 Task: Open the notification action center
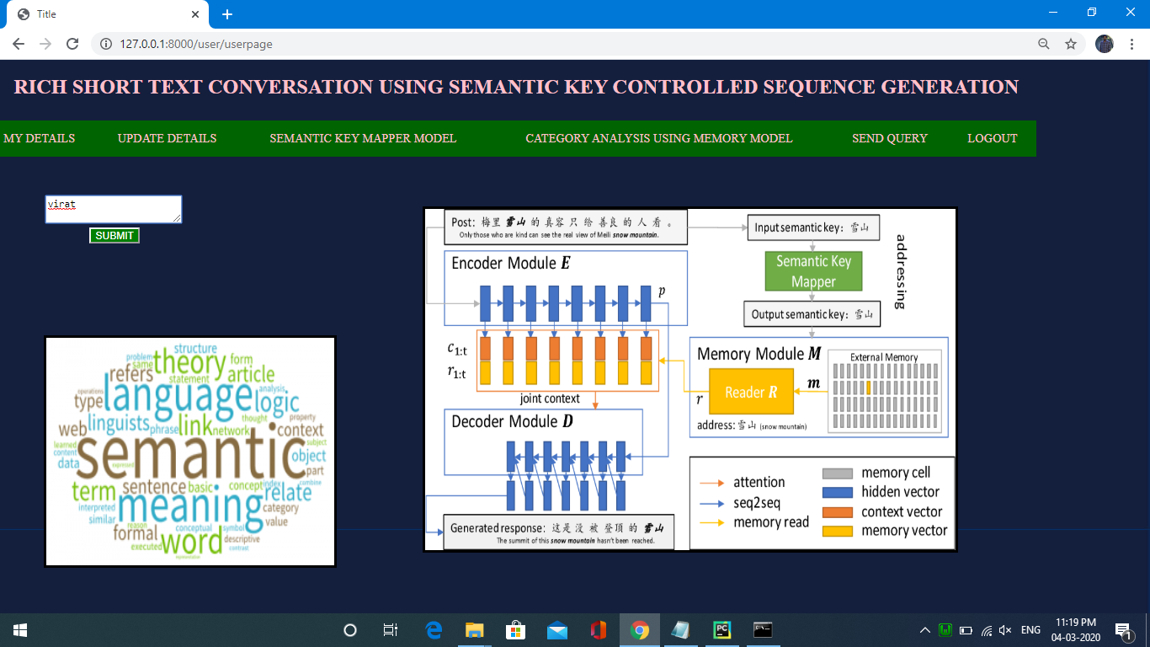pos(1123,630)
